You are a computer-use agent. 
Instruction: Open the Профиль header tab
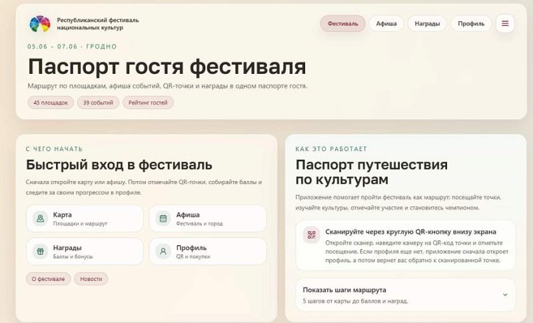[471, 23]
